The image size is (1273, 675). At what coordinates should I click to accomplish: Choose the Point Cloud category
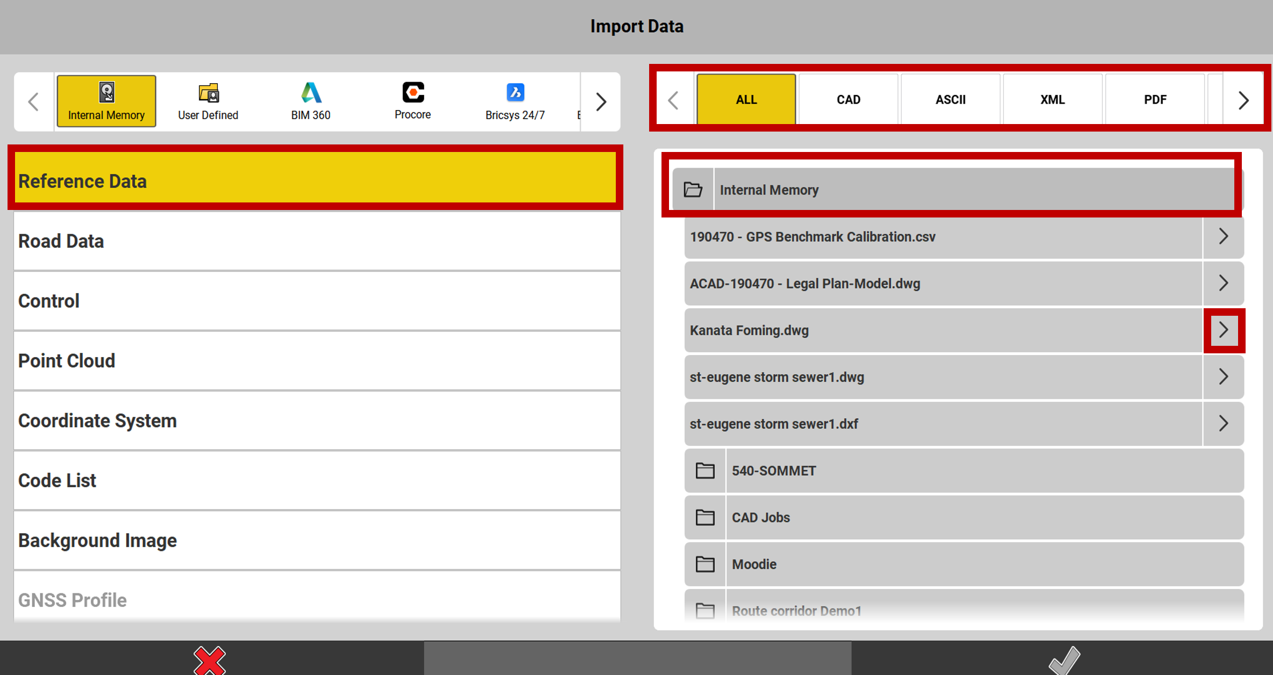pos(317,361)
